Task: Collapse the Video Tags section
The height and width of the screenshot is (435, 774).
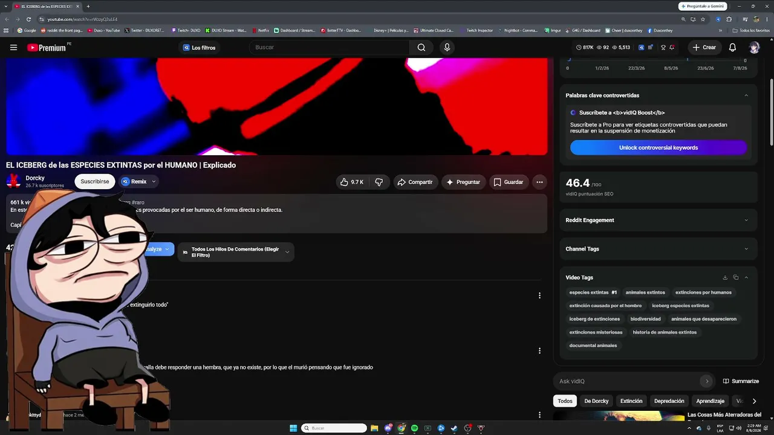Action: coord(746,278)
